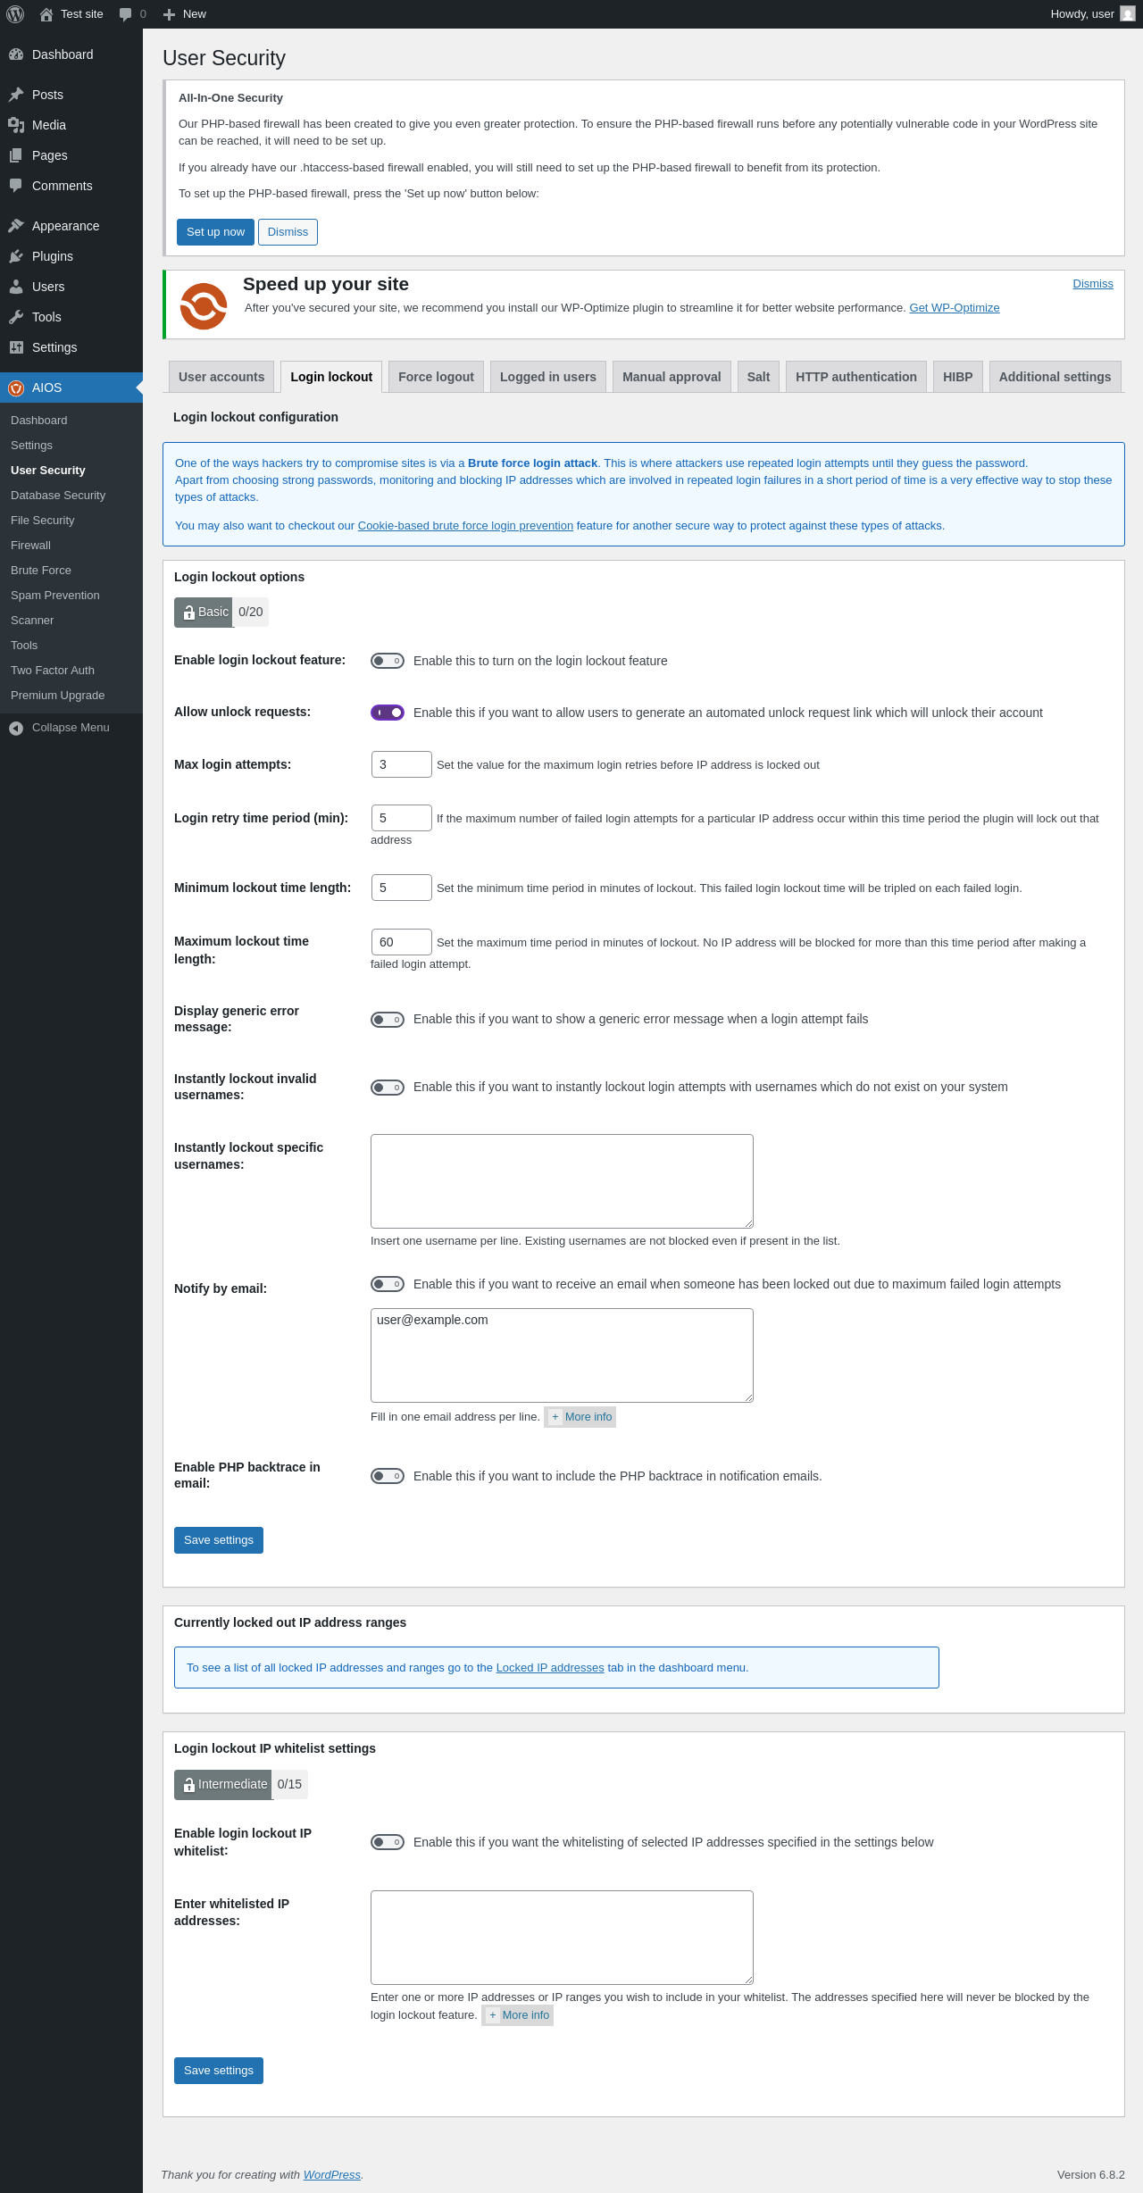Toggle Display generic error message switch
Screen dimensions: 1143x2193
click(388, 1020)
